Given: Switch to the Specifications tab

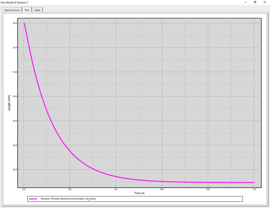Looking at the screenshot, I should coord(12,10).
